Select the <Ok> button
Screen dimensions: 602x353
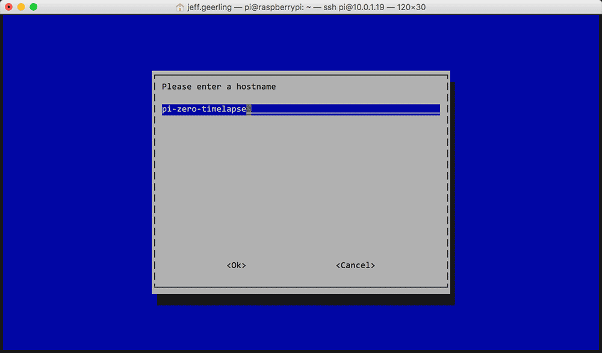[x=236, y=265]
